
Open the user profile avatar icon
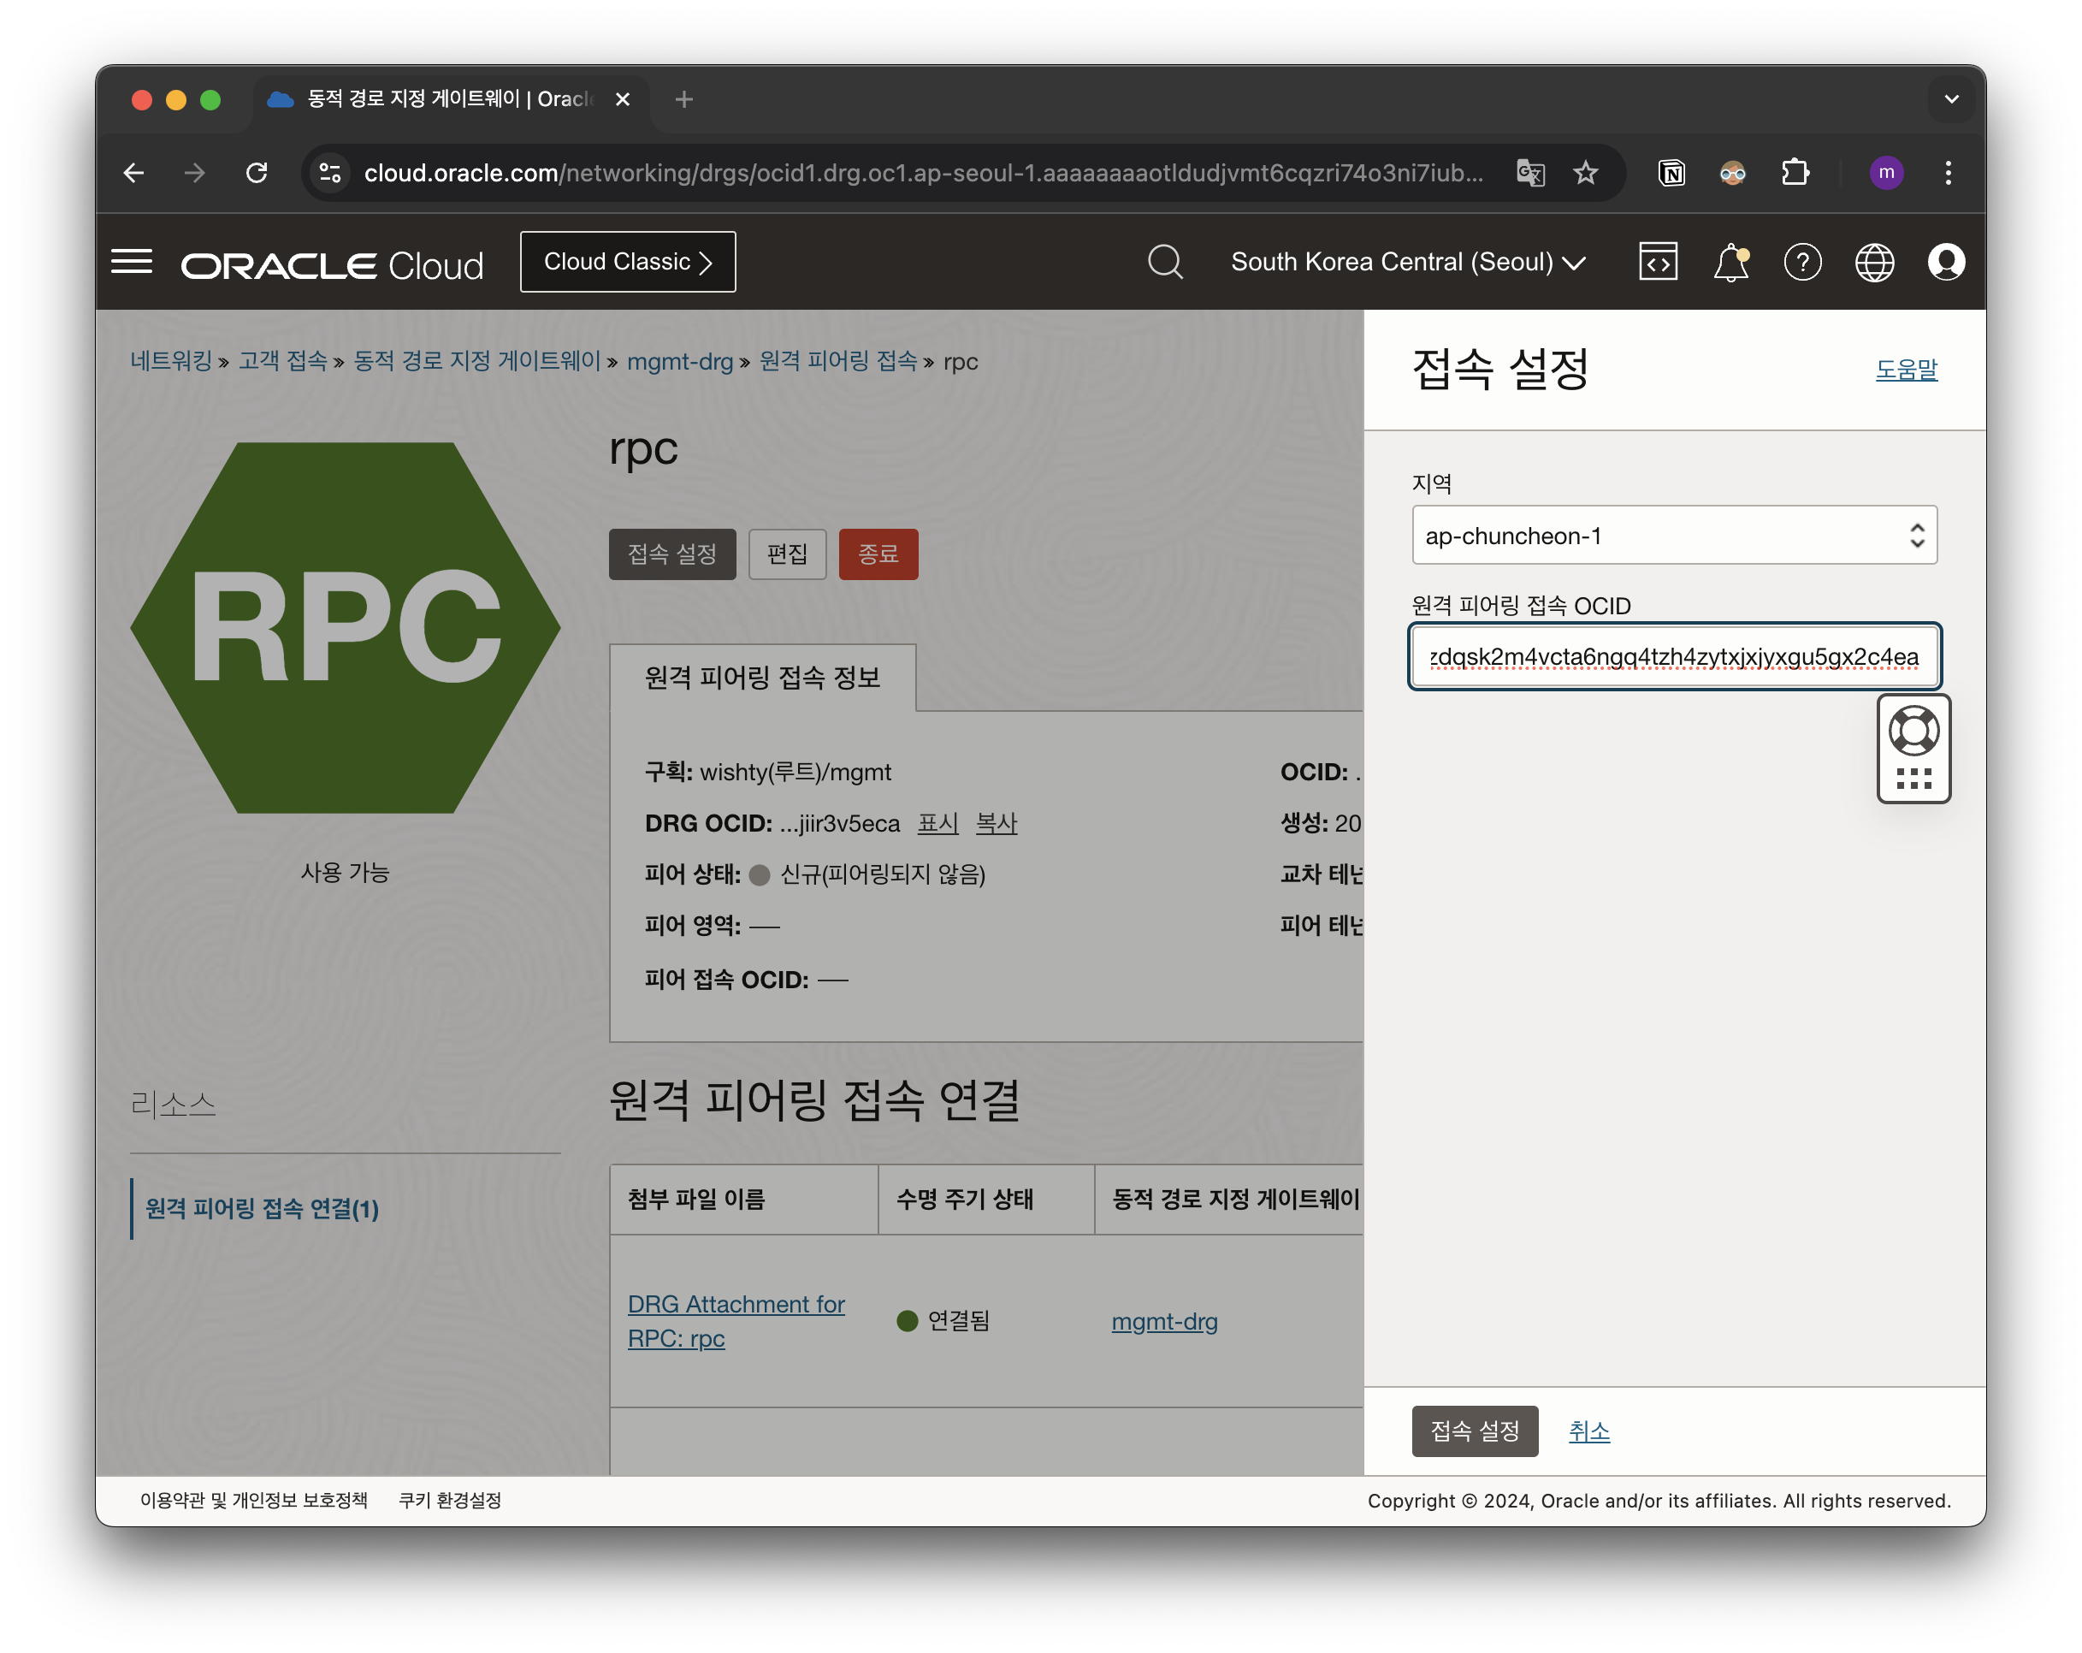1945,262
